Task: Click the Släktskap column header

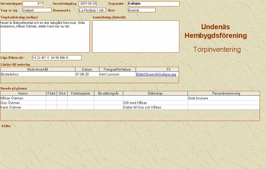Action: pyautogui.click(x=155, y=93)
